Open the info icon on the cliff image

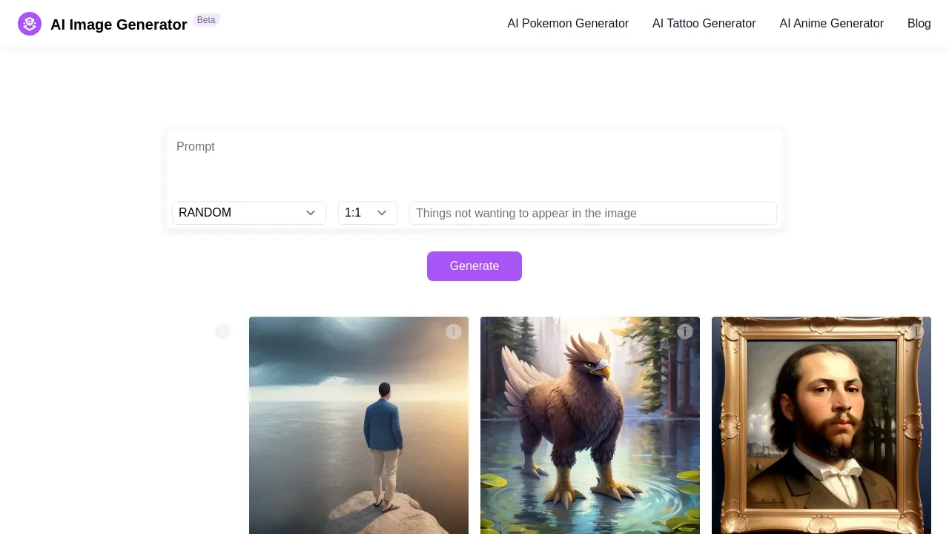454,332
